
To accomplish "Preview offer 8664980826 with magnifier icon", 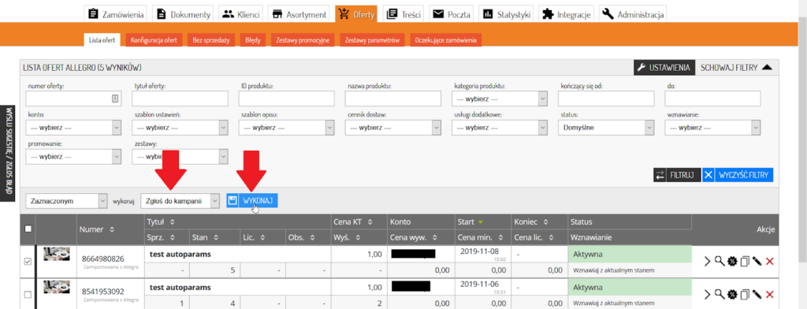I will click(720, 262).
